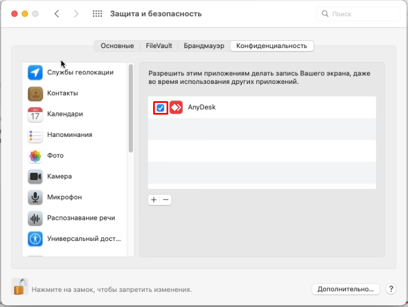Open the Speech Recognition (Распознавание речи) icon
This screenshot has width=408, height=307.
pyautogui.click(x=35, y=218)
